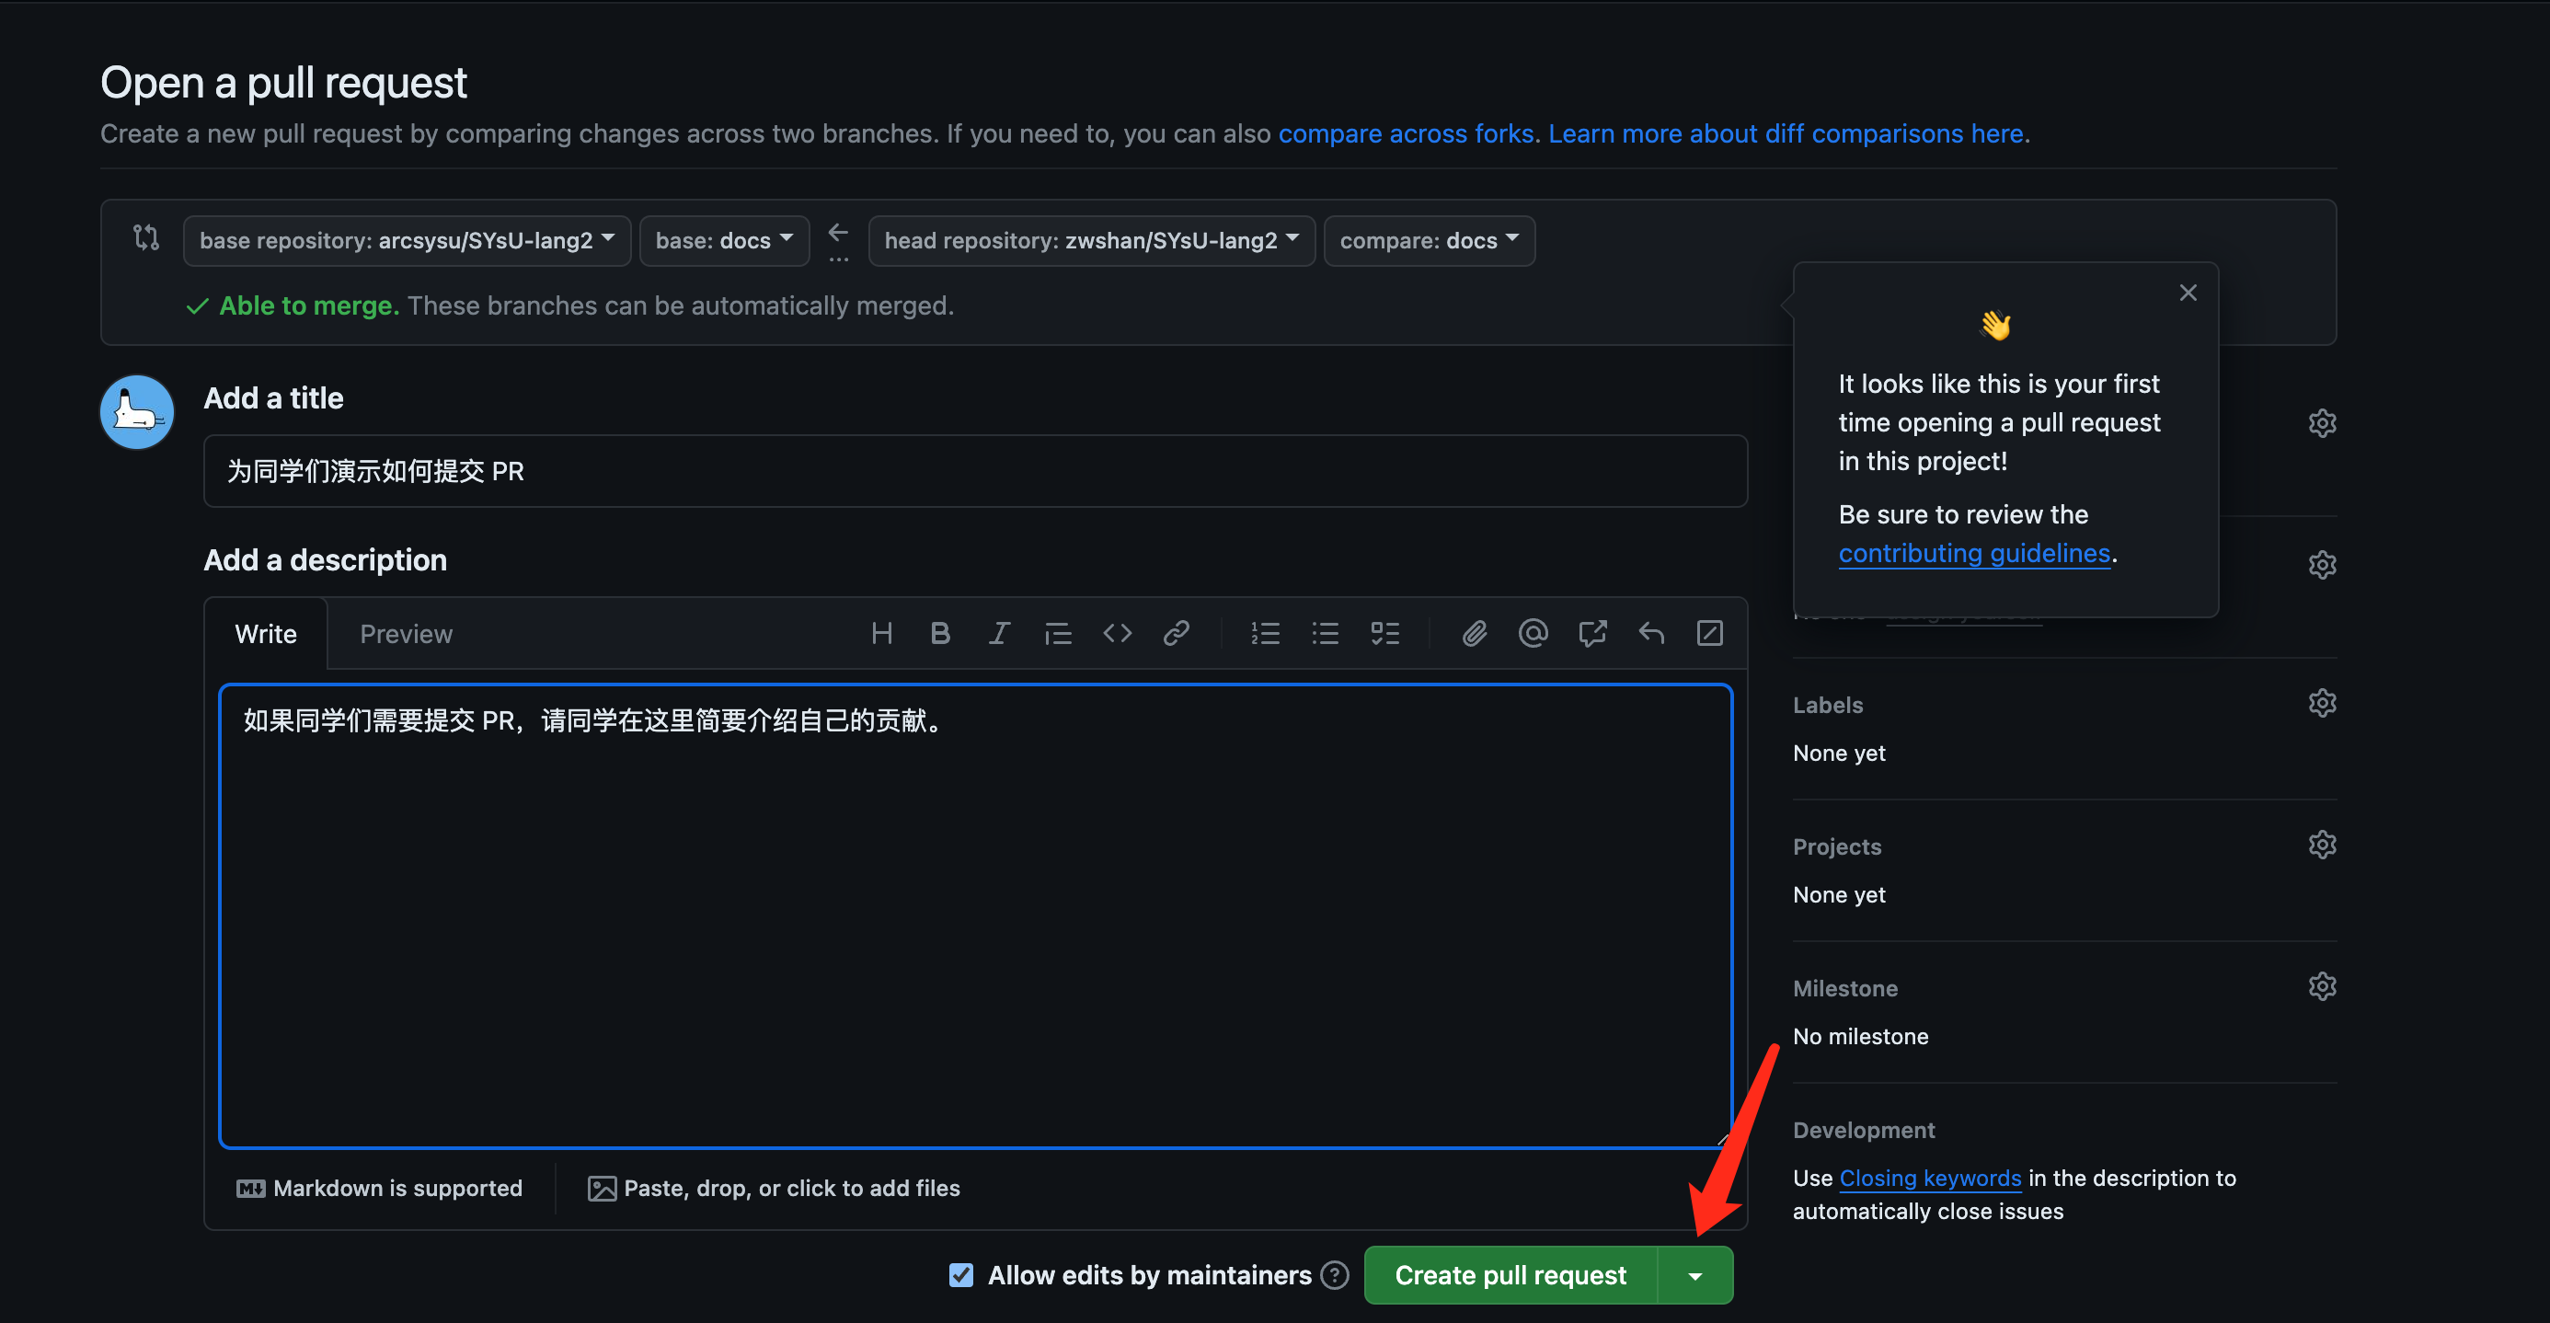Apply bold formatting in the editor
This screenshot has width=2550, height=1323.
(939, 634)
